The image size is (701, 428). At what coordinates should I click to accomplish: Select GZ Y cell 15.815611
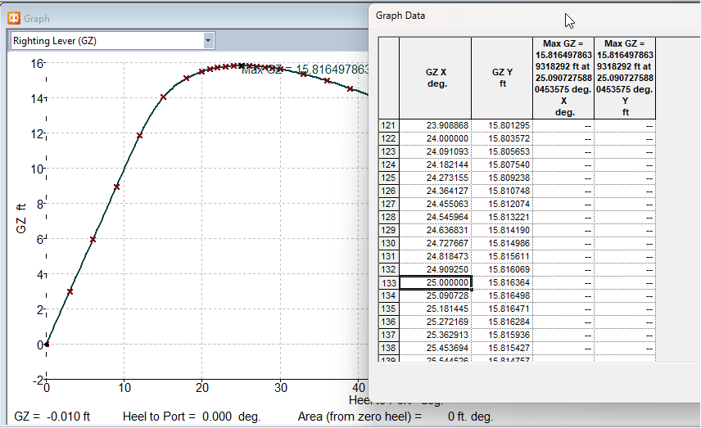502,256
